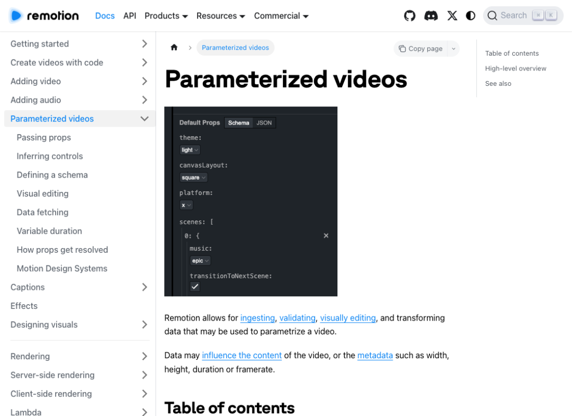
Task: Open Passing props sidebar page
Action: coord(44,137)
